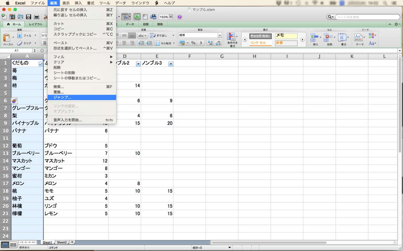Viewport: 403px width, 251px height.
Task: Click the Open file folder icon
Action: coord(20,17)
